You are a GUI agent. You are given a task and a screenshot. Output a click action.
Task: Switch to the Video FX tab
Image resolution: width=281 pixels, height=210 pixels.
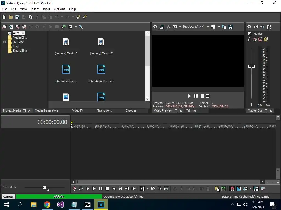(78, 110)
